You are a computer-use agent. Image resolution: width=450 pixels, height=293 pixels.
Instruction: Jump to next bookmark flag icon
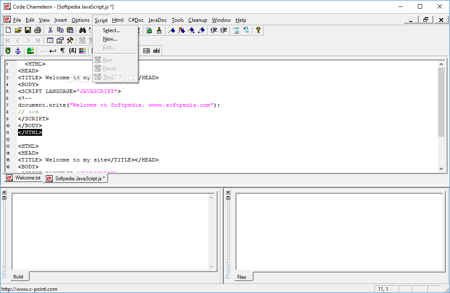[x=191, y=30]
